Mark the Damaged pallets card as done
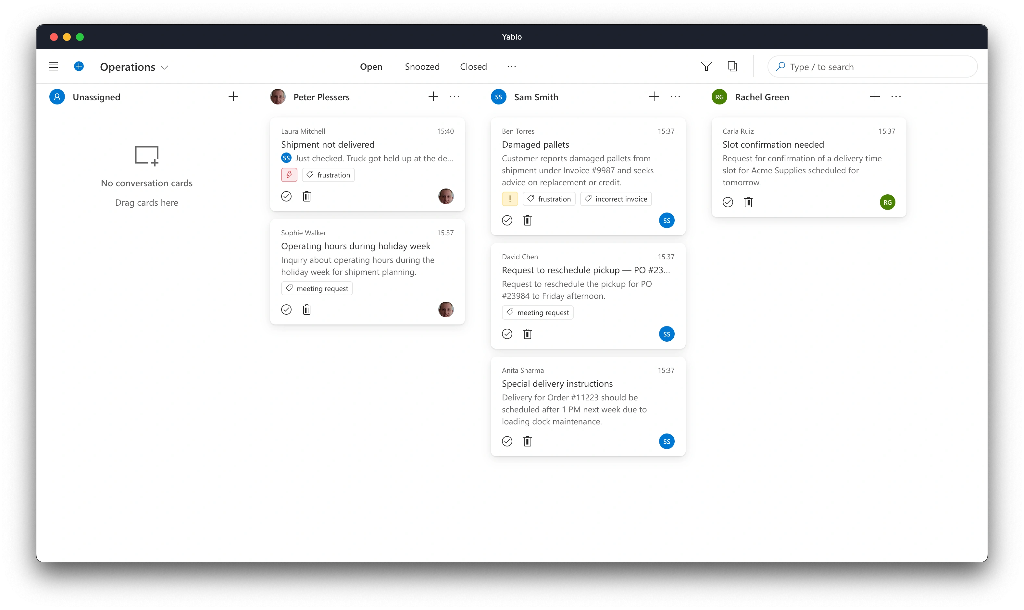The height and width of the screenshot is (610, 1024). pos(507,220)
